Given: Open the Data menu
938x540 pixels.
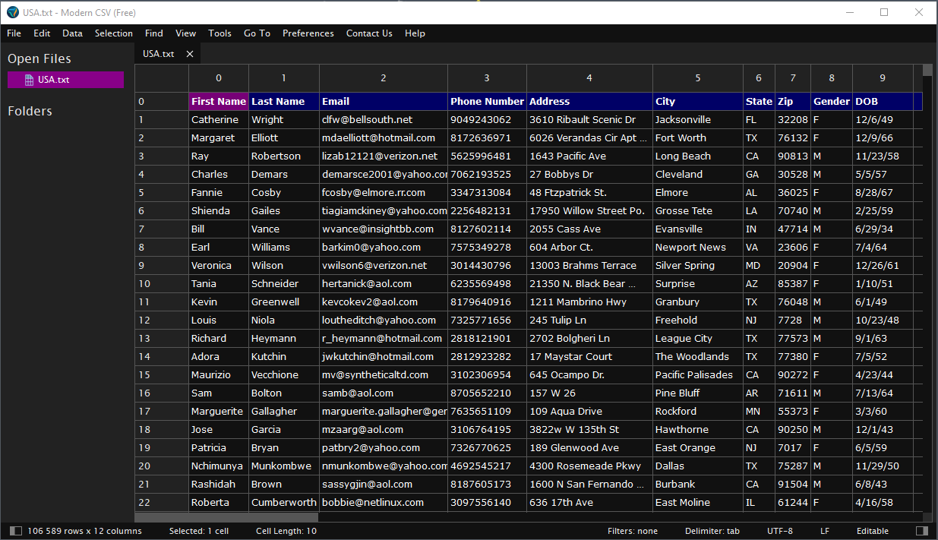Looking at the screenshot, I should (72, 33).
